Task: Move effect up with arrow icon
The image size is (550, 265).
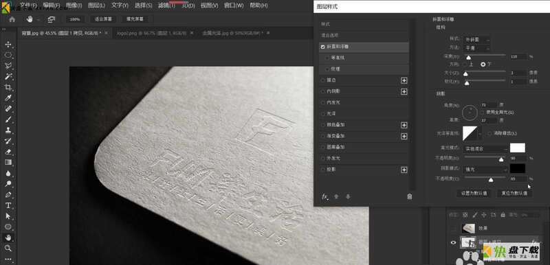Action: click(336, 197)
